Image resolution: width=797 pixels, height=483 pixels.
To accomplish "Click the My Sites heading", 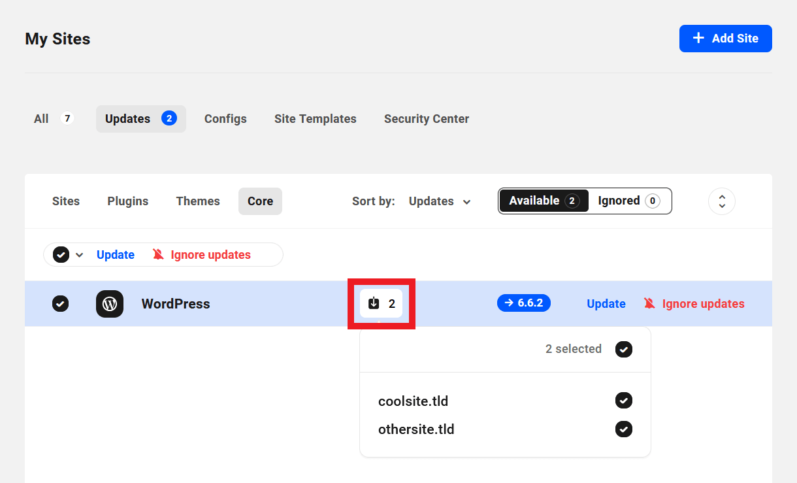I will pos(57,39).
